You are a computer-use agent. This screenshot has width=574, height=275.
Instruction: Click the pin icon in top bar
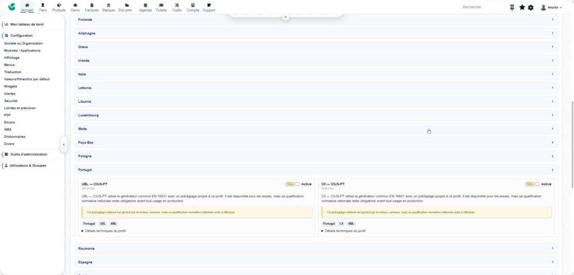pos(512,7)
